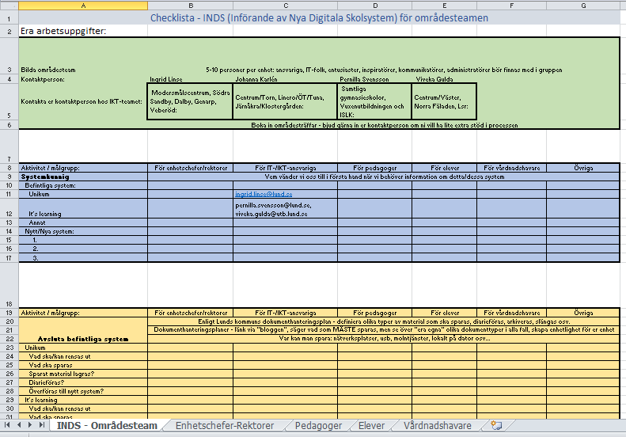The image size is (626, 437).
Task: Click the 'Var kan man spara' text row
Action: (384, 339)
